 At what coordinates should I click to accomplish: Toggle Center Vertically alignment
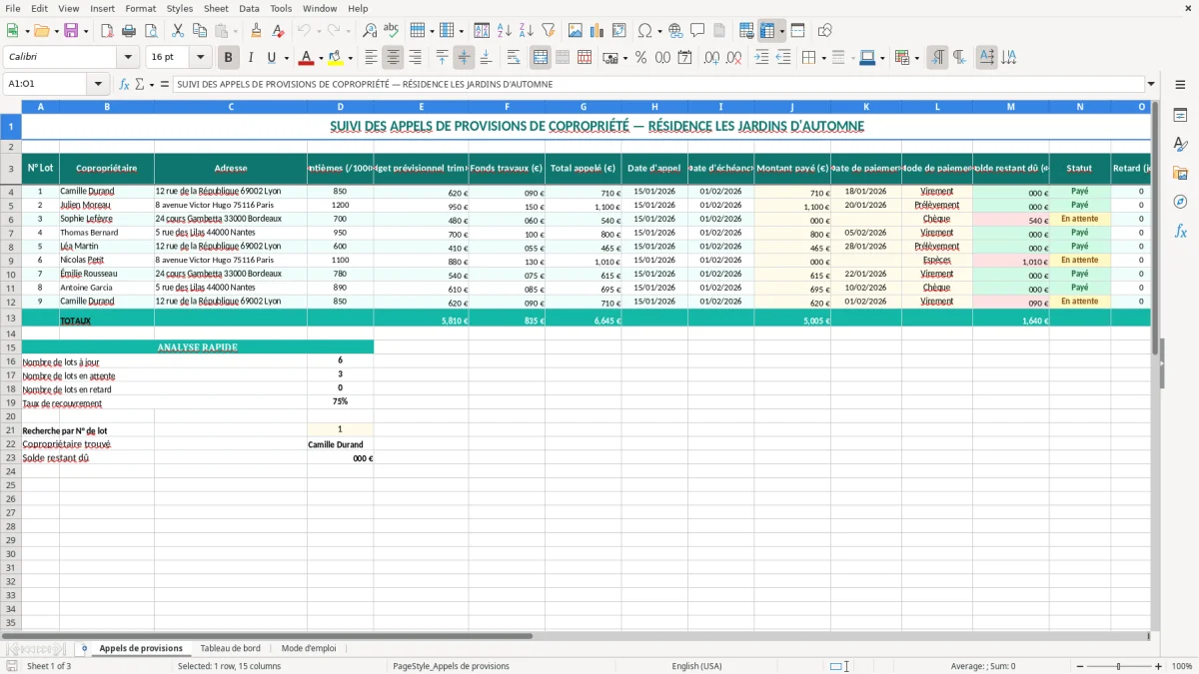[x=464, y=58]
